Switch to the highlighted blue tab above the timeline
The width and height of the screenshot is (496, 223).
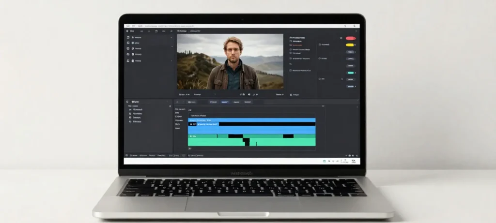click(x=225, y=102)
